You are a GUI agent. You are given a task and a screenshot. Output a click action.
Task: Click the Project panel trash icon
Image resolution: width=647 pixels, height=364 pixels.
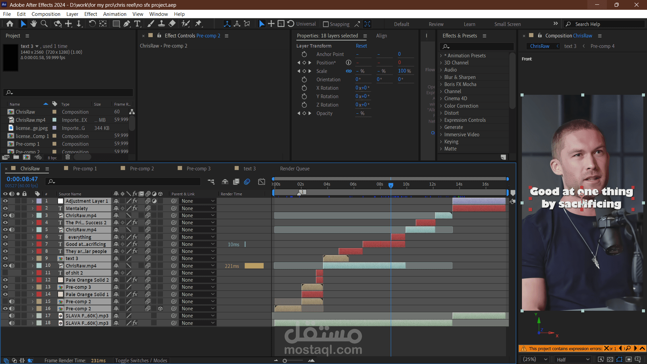point(68,157)
